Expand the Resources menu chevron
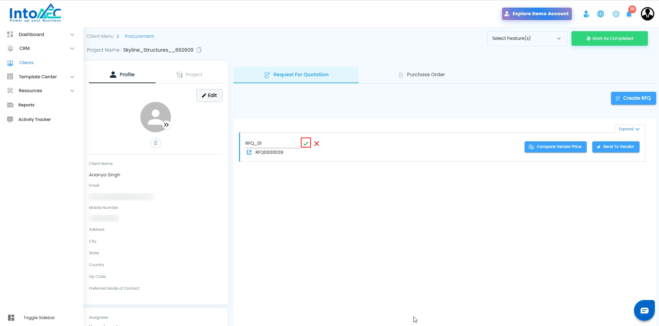 [x=72, y=91]
